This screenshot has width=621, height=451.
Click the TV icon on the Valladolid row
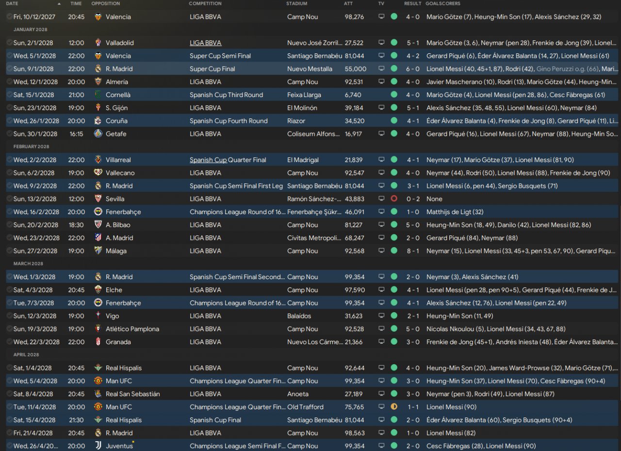click(381, 43)
